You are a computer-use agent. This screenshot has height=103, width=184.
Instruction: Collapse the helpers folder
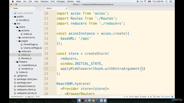click(x=15, y=62)
